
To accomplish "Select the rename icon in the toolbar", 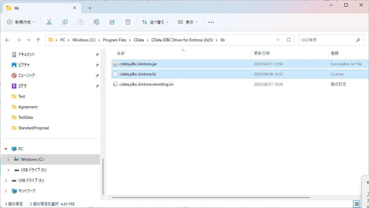I will [x=96, y=22].
